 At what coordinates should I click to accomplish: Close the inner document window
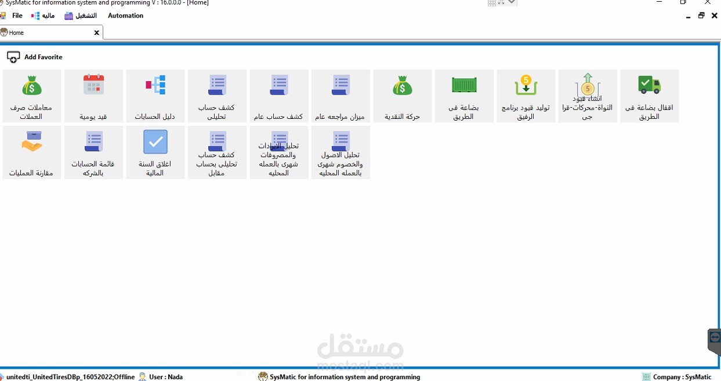715,16
